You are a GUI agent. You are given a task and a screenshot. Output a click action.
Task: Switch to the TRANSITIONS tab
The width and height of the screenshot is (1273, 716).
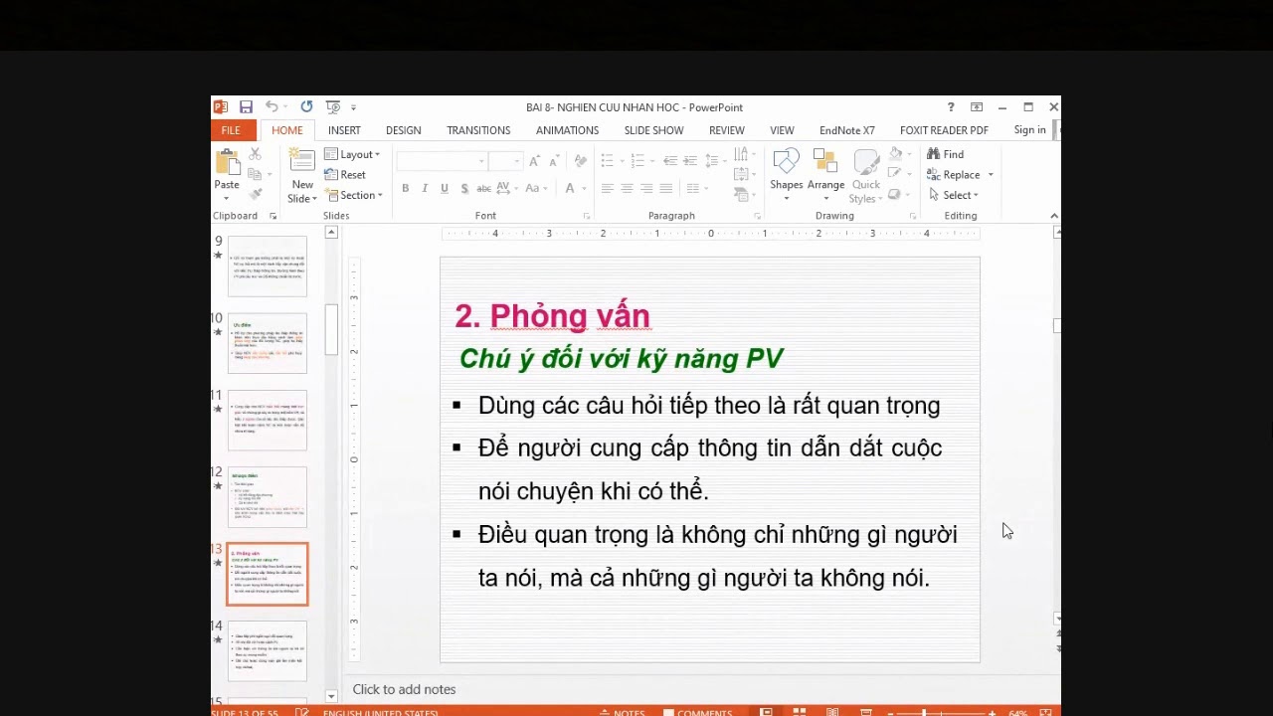point(478,130)
